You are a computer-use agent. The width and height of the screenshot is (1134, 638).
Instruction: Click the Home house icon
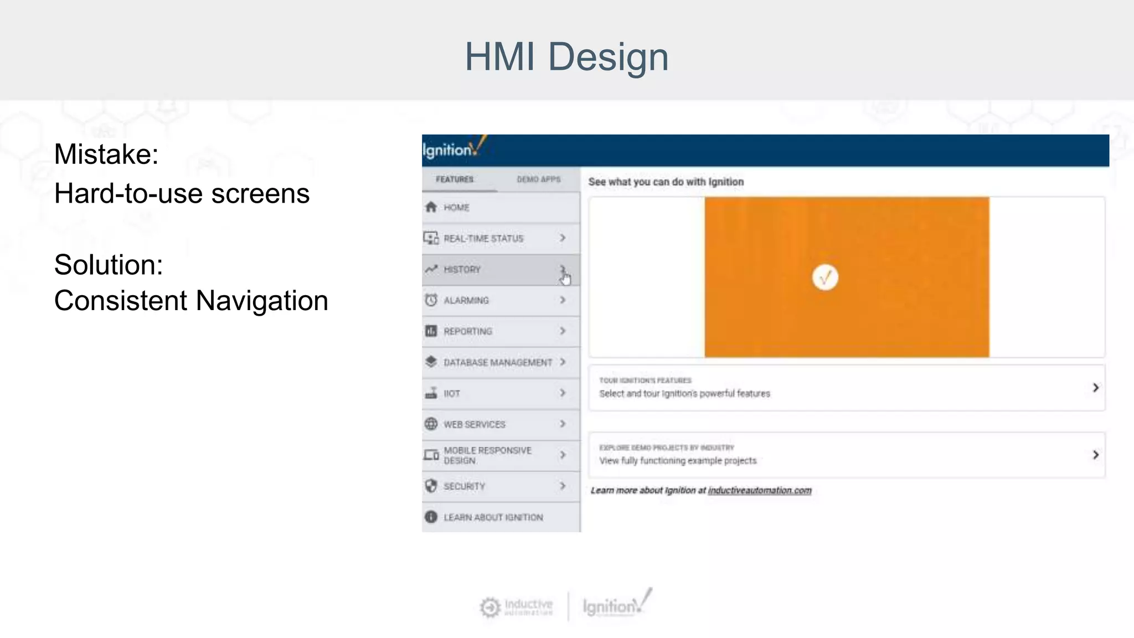(431, 207)
